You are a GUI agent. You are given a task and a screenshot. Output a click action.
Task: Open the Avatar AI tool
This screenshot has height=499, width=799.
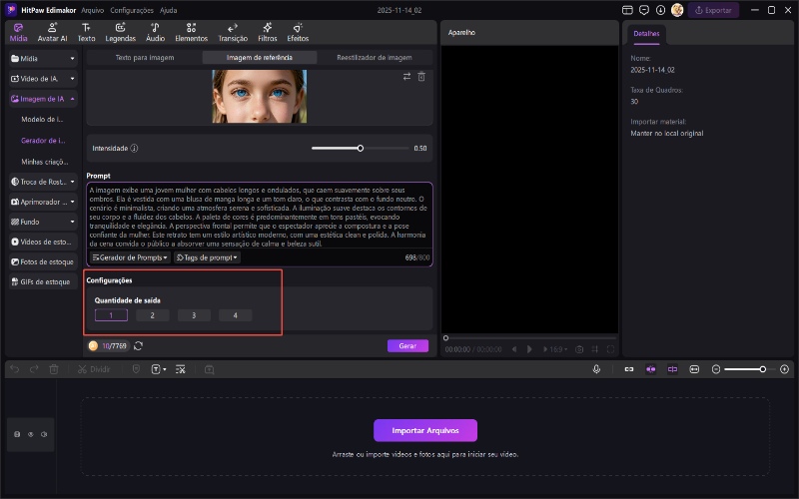tap(52, 31)
